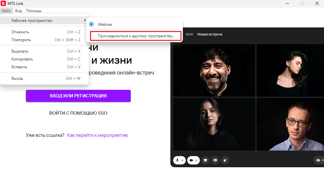
Task: Select the Webinar workspace radio button
Action: [x=91, y=24]
